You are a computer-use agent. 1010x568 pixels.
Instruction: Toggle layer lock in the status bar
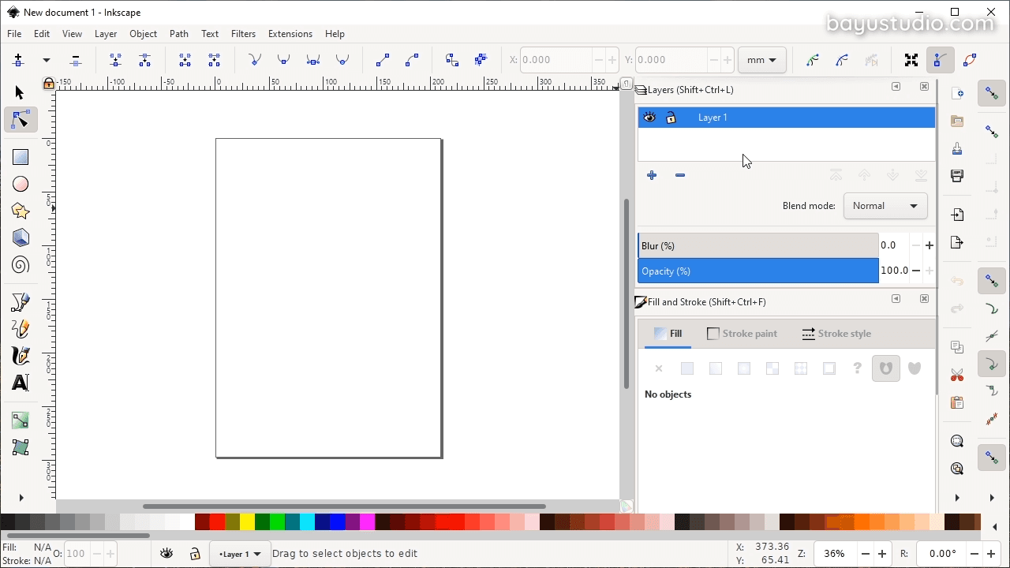tap(195, 554)
